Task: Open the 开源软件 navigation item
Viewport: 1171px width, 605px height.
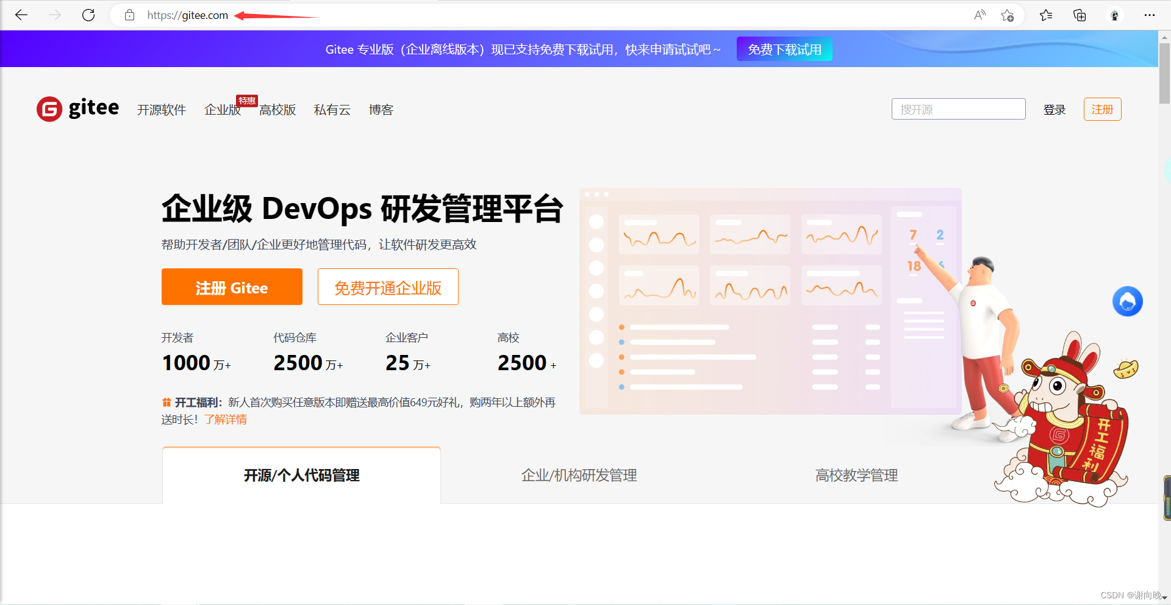Action: pyautogui.click(x=161, y=110)
